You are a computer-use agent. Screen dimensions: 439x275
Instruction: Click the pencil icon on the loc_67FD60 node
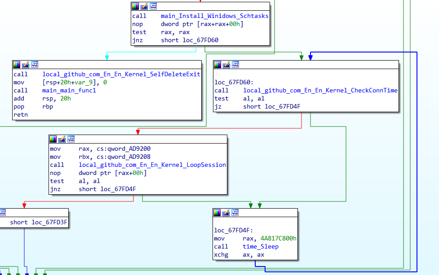pos(226,65)
